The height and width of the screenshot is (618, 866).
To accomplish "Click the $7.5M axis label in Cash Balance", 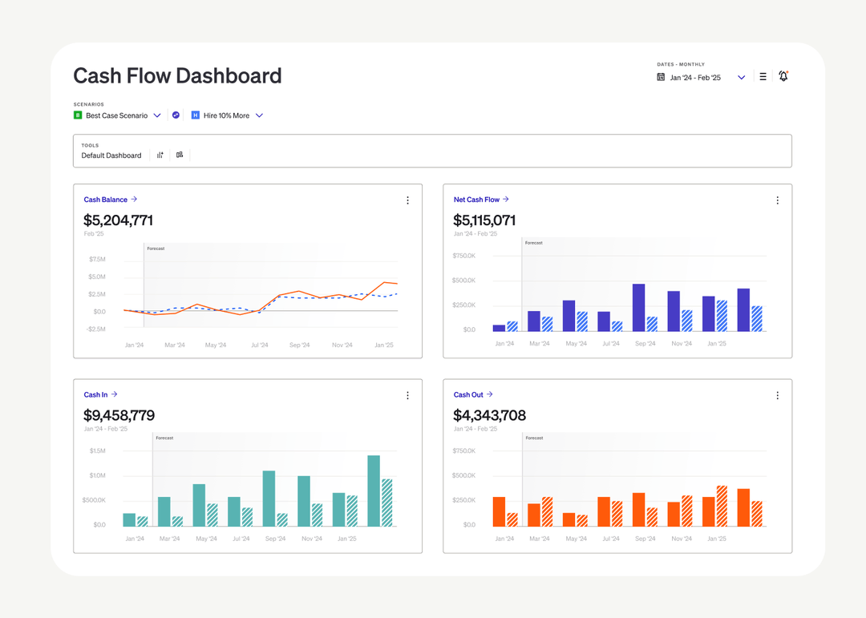I will (x=97, y=259).
